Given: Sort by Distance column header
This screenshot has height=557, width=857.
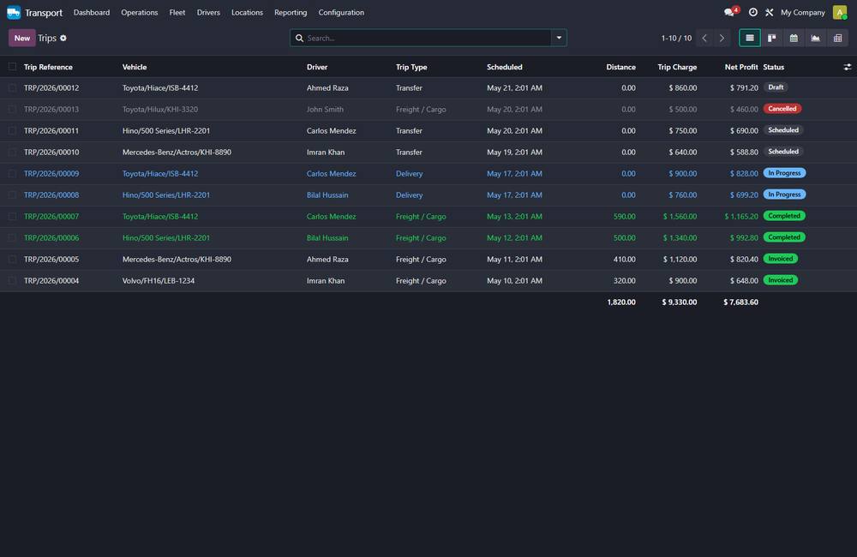Looking at the screenshot, I should 620,67.
